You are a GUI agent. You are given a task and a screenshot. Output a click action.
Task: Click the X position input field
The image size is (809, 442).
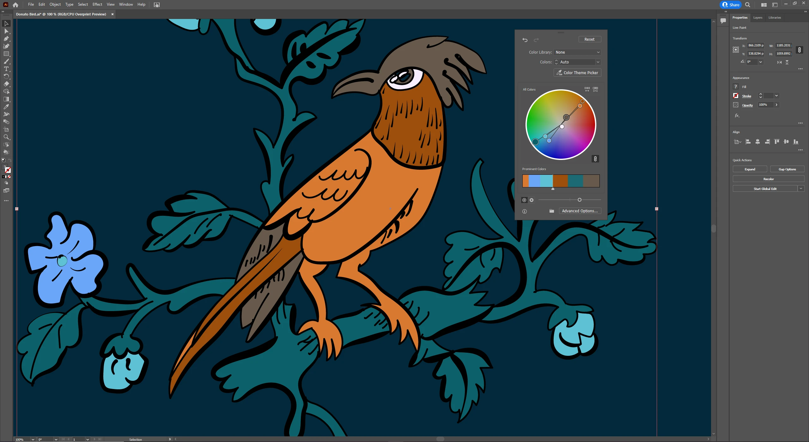click(755, 45)
